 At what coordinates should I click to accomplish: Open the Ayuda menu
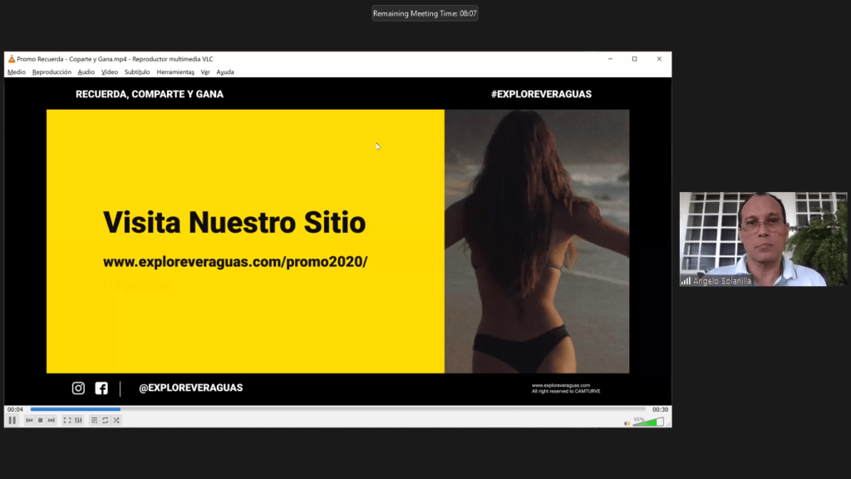(x=224, y=72)
